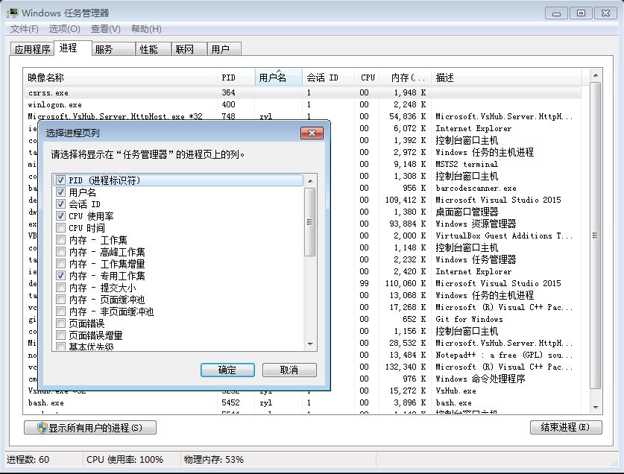This screenshot has width=624, height=474.
Task: Open the 文件(F) menu
Action: point(24,29)
